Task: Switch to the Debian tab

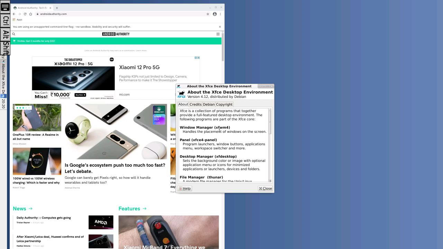Action: click(209, 104)
